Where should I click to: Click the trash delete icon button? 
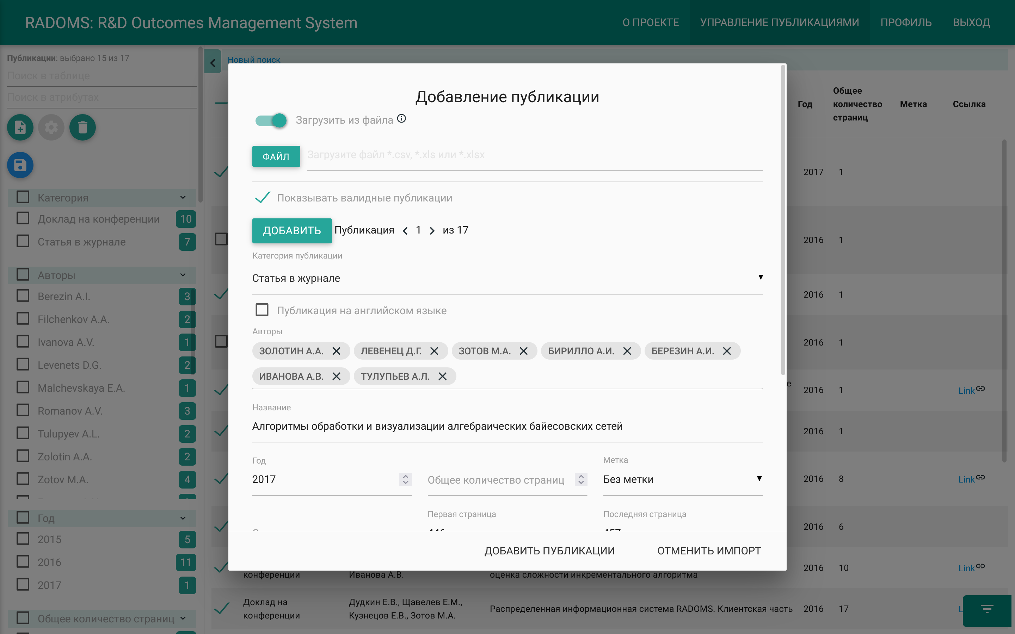pos(82,127)
